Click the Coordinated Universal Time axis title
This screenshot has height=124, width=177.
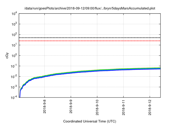point(90,121)
